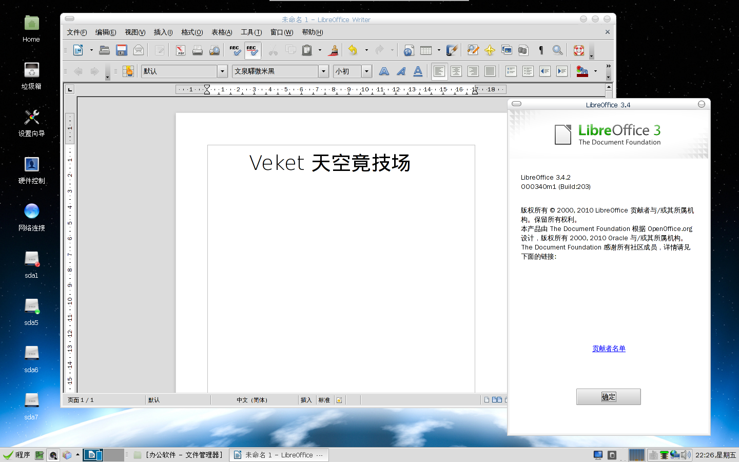
Task: Apply bold with the A icon
Action: (384, 71)
